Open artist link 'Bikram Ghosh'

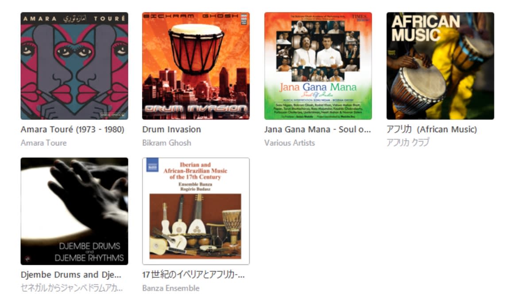[x=167, y=143]
